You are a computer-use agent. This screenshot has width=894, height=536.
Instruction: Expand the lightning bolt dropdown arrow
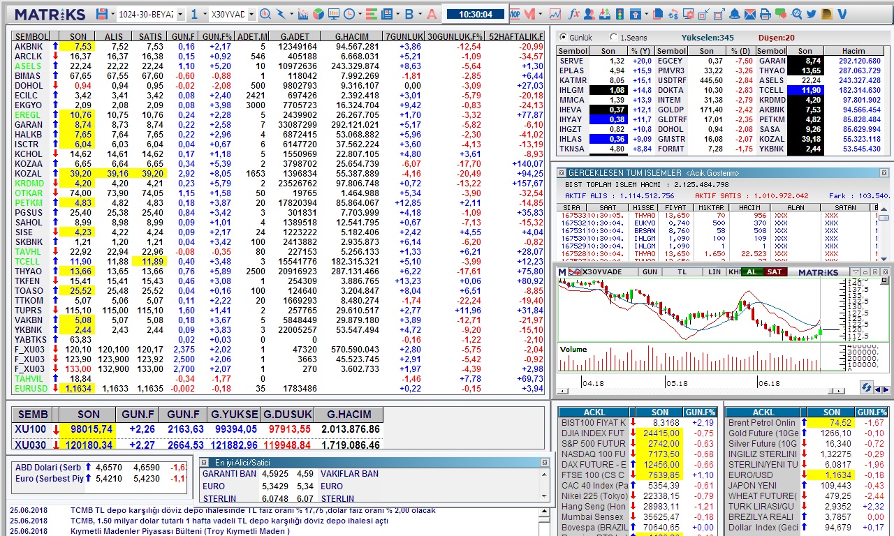tap(291, 14)
